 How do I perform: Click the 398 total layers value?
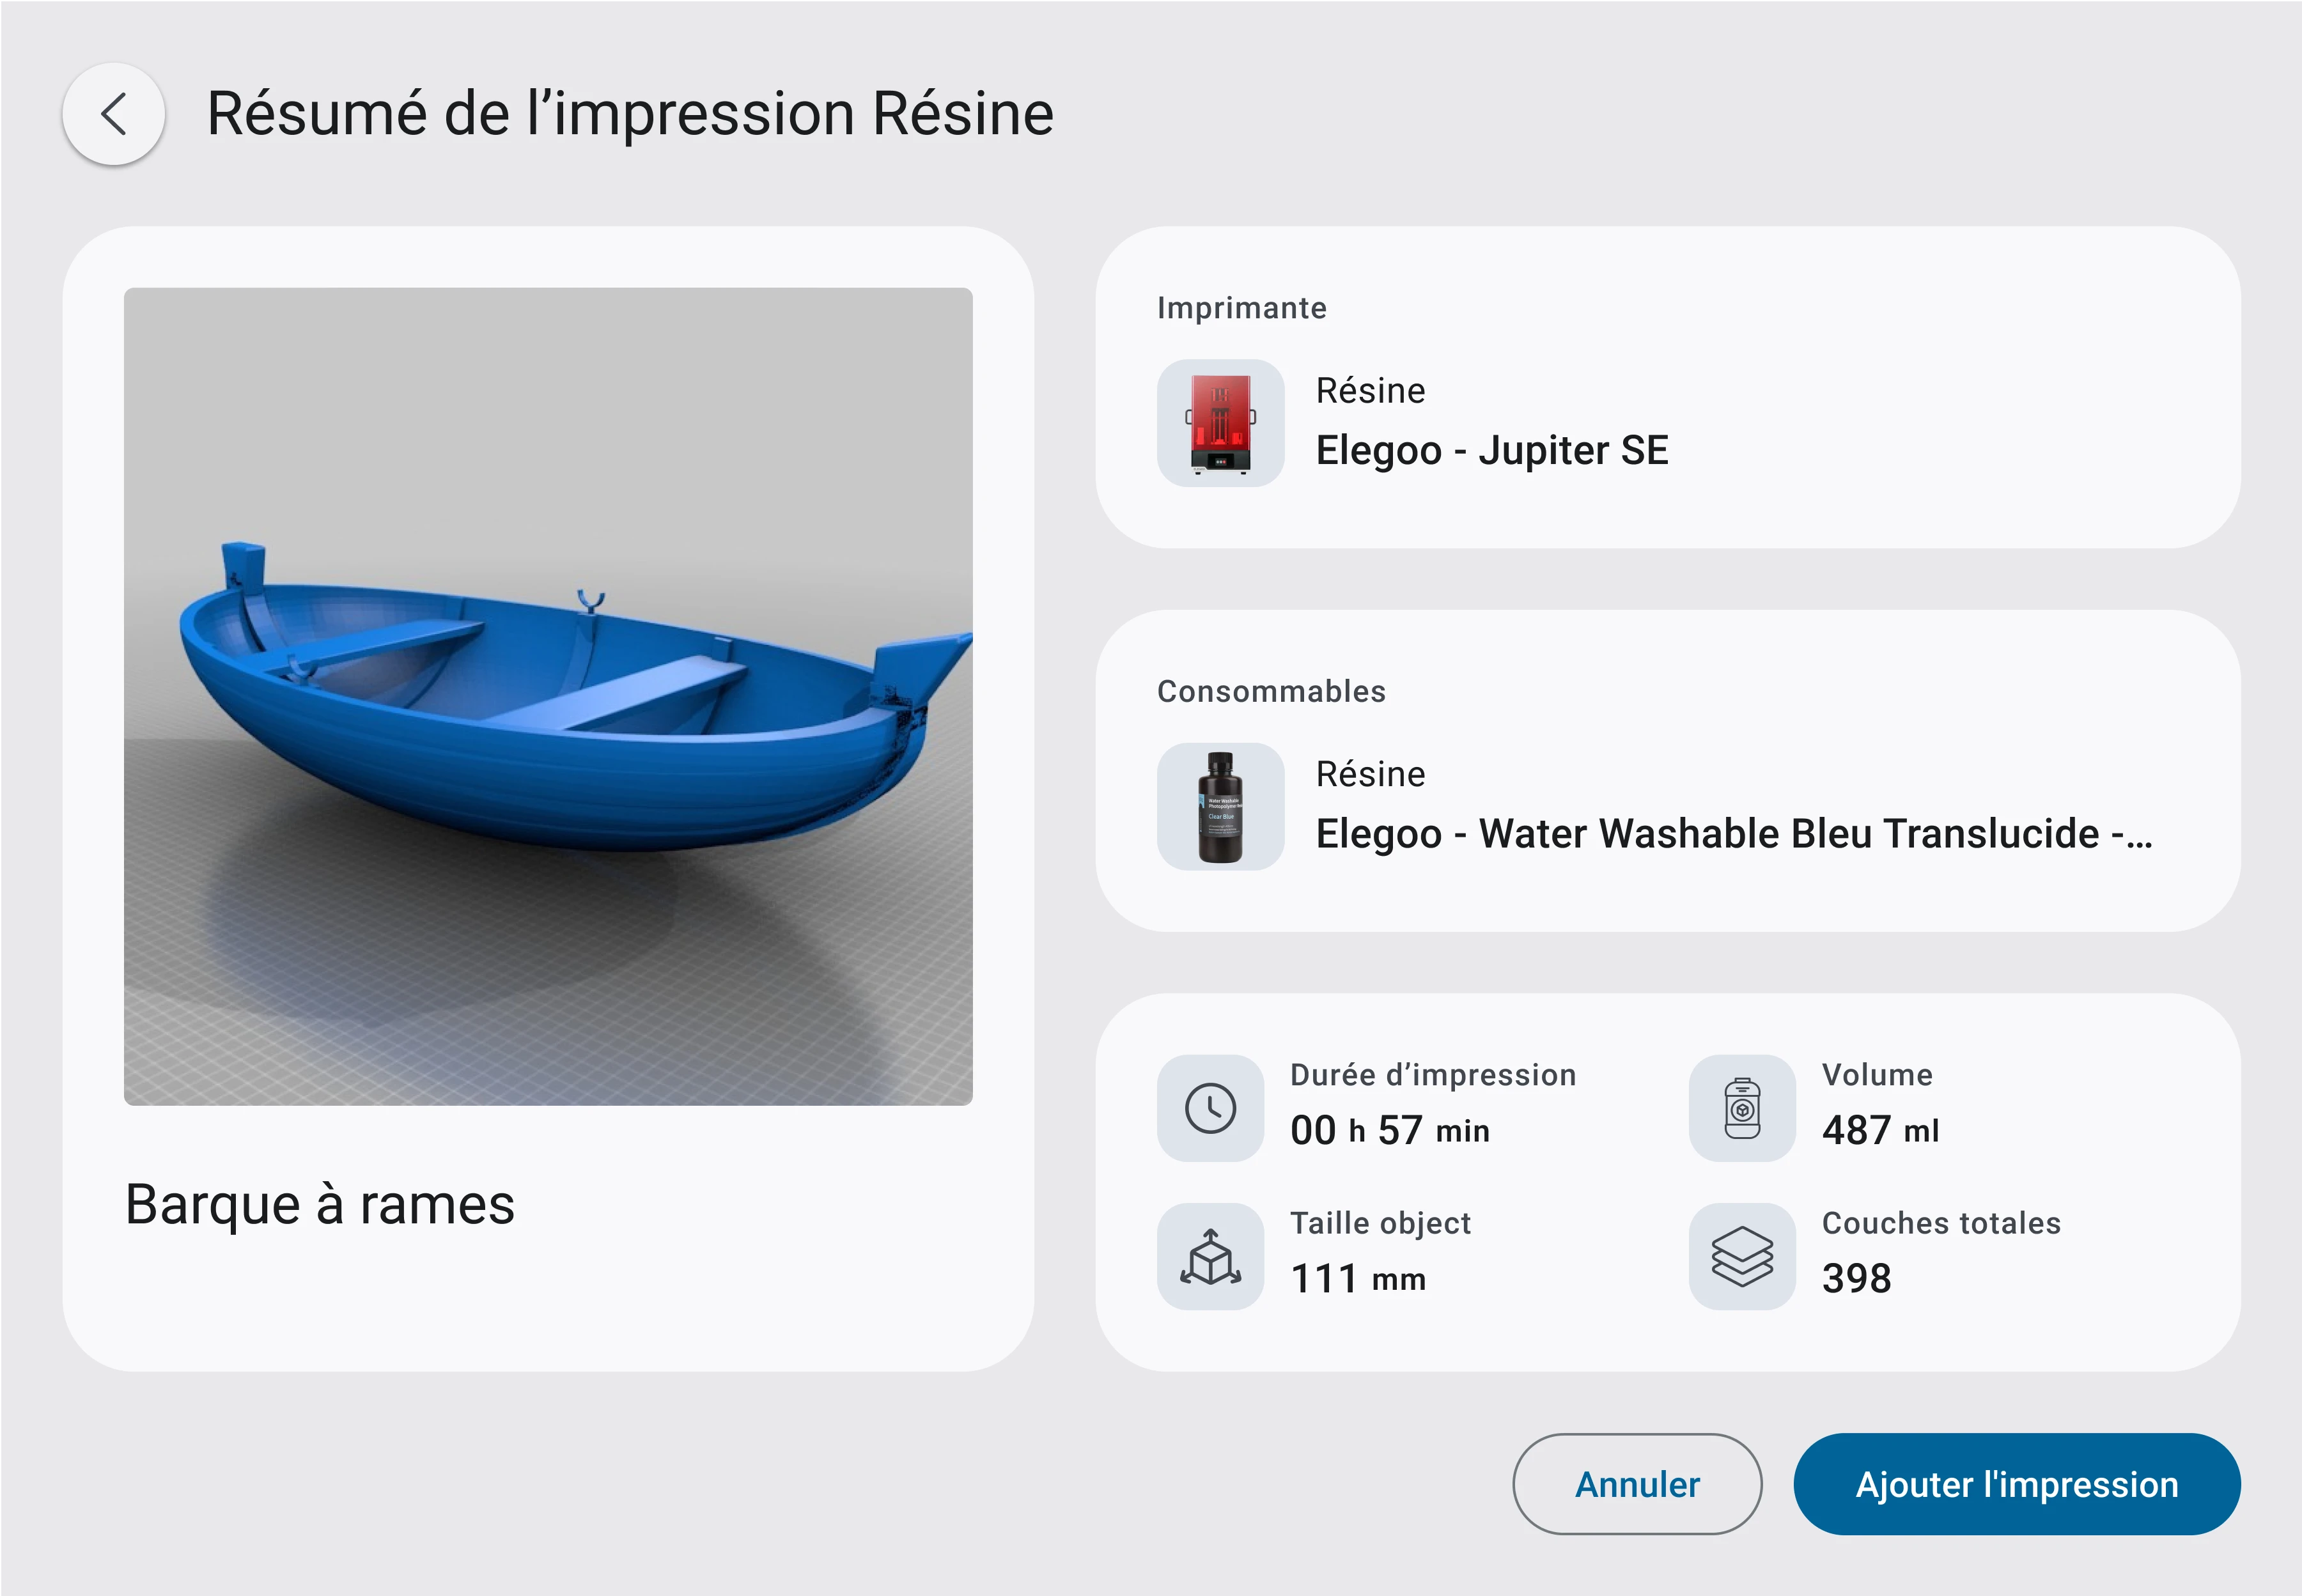point(1856,1278)
